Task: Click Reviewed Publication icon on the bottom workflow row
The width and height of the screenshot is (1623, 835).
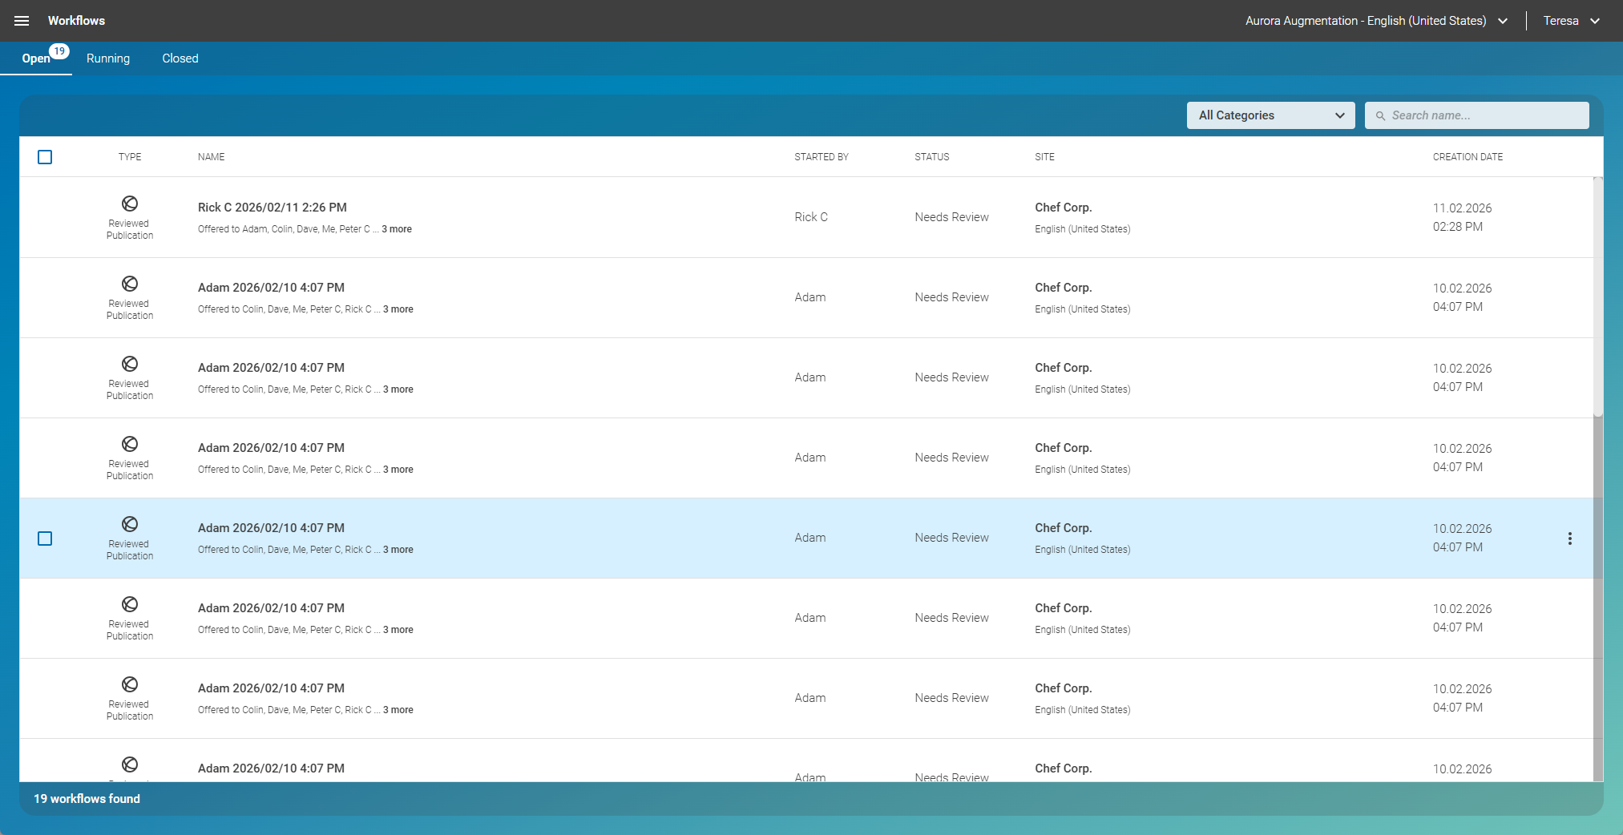Action: (129, 765)
